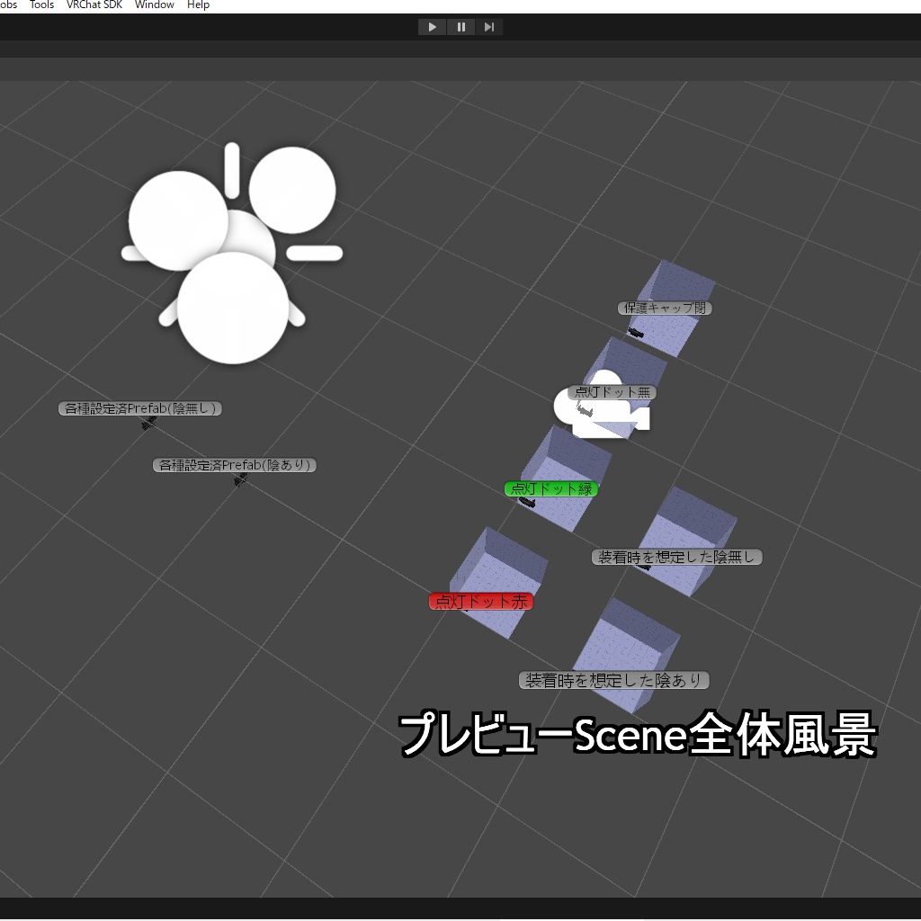This screenshot has height=921, width=921.
Task: Select the small object under Prefab(陰あり) label
Action: coord(241,480)
